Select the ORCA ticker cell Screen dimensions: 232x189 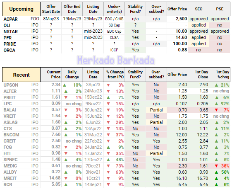pyautogui.click(x=10, y=50)
